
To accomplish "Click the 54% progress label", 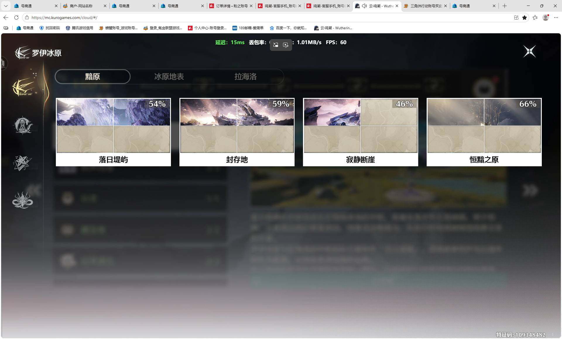I will click(x=157, y=104).
